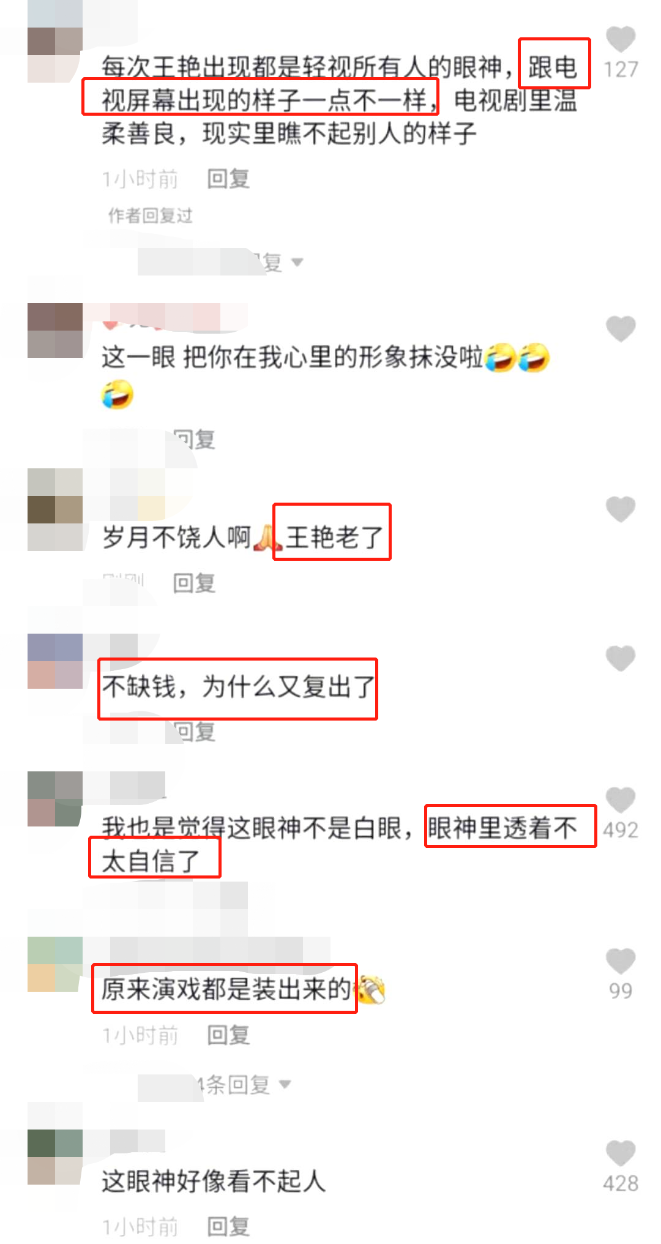Image resolution: width=661 pixels, height=1244 pixels.
Task: Reply to the 这眼神好像看不起人 comment
Action: tap(228, 1227)
